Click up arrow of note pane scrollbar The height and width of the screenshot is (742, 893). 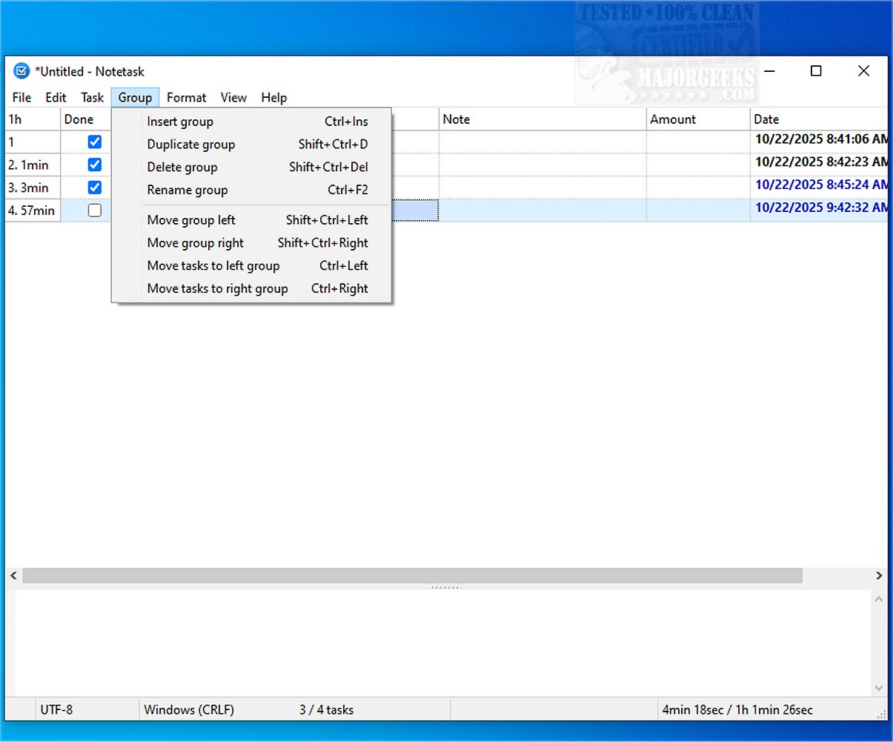coord(879,599)
